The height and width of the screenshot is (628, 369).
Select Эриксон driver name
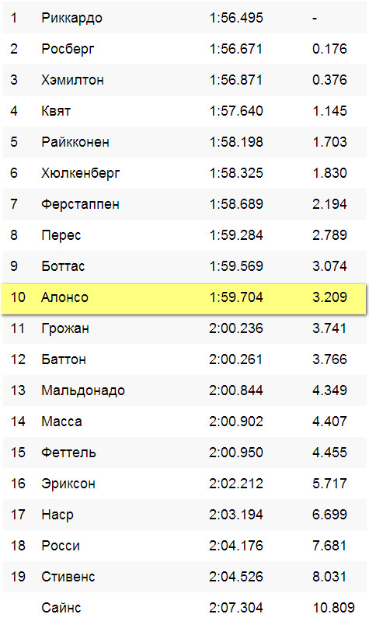coord(68,484)
